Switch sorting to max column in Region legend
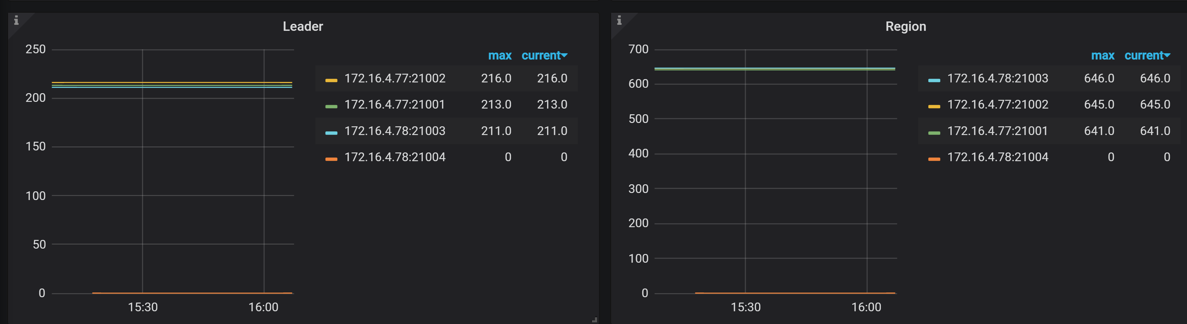 tap(1103, 56)
